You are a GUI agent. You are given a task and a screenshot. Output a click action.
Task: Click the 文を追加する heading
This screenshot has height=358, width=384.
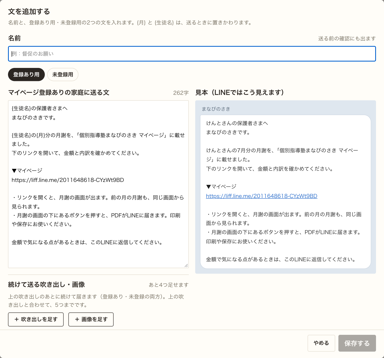(x=29, y=11)
